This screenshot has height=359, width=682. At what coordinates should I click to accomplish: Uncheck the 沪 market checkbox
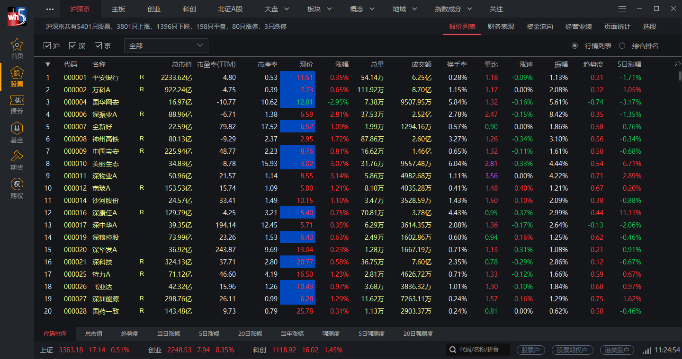(47, 46)
